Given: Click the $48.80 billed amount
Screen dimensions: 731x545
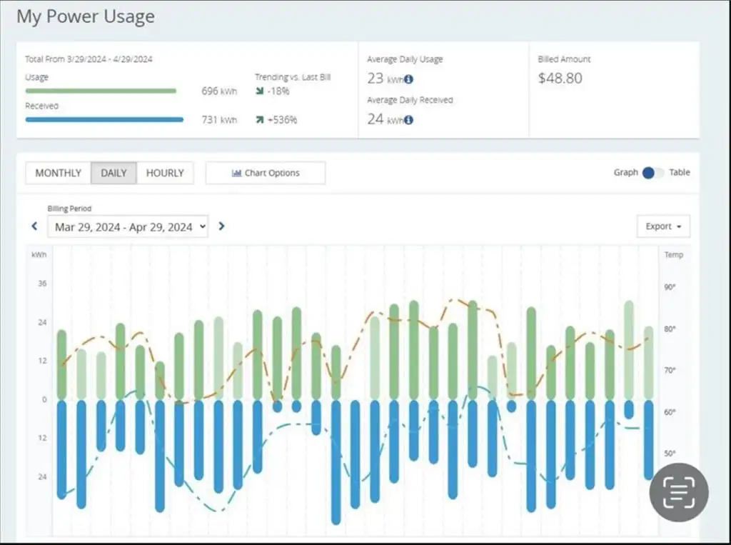Looking at the screenshot, I should [560, 78].
